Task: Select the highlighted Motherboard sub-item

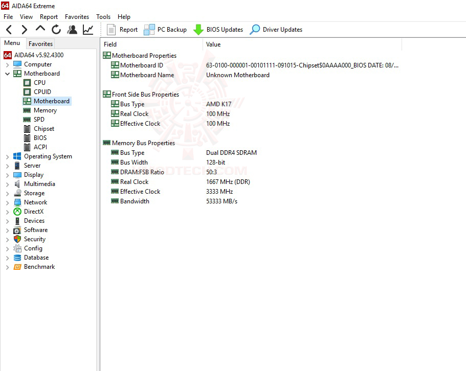Action: (47, 101)
